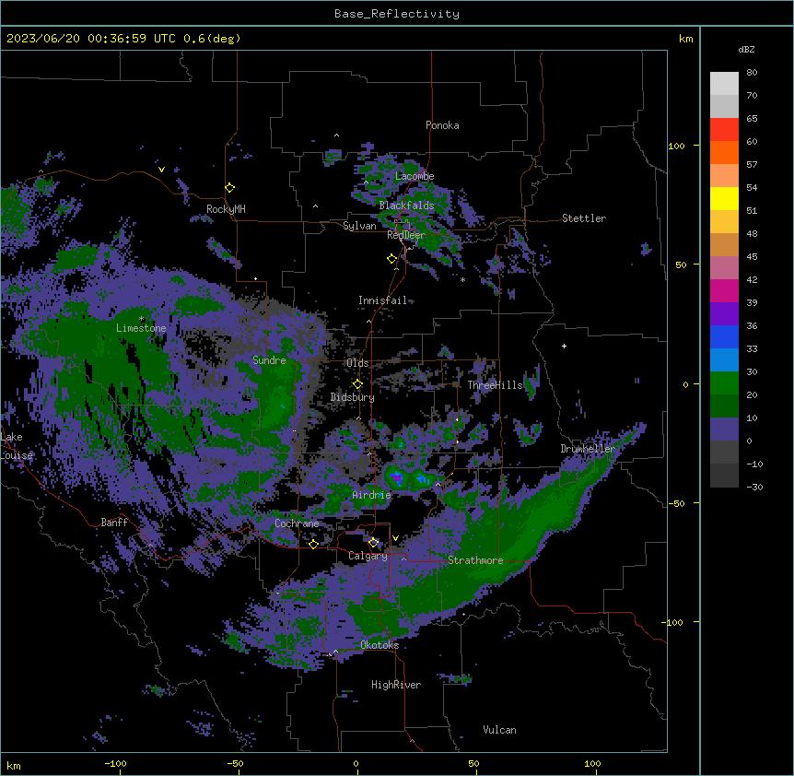Image resolution: width=794 pixels, height=776 pixels.
Task: Click the red 60-65 dBZ legend swatch
Action: pos(724,130)
